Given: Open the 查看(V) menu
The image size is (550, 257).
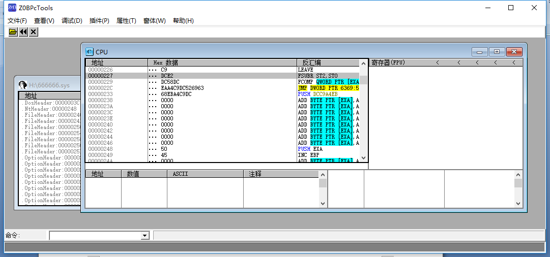Looking at the screenshot, I should pyautogui.click(x=44, y=21).
